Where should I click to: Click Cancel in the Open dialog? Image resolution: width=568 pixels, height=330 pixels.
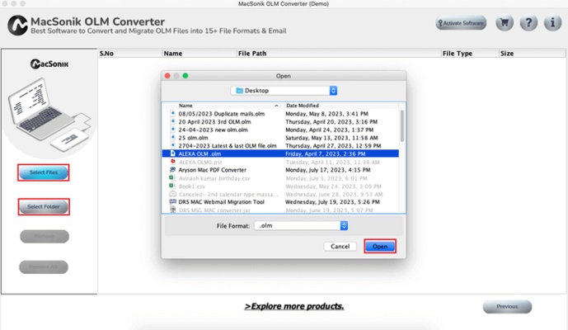tap(340, 246)
